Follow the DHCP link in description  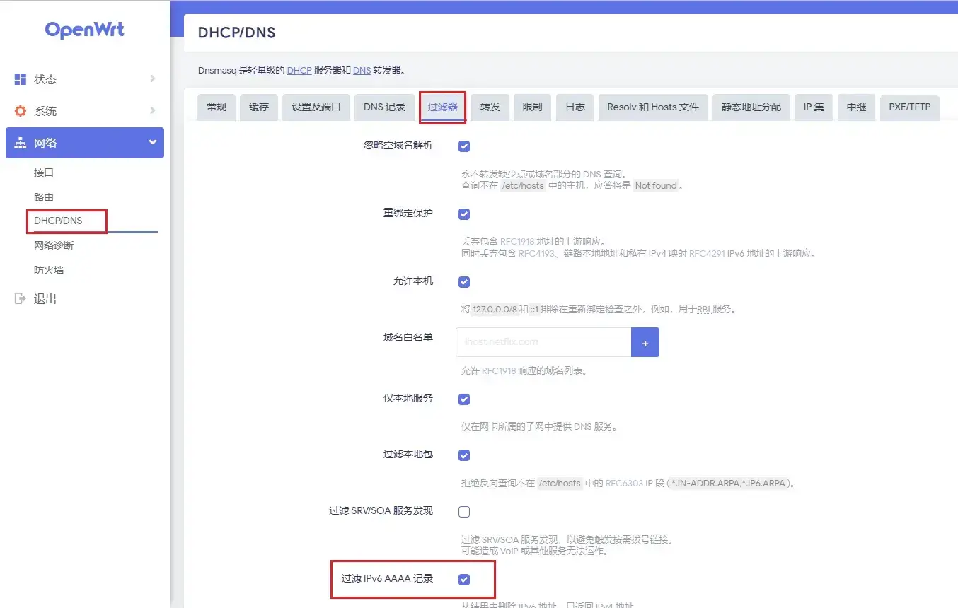tap(299, 71)
